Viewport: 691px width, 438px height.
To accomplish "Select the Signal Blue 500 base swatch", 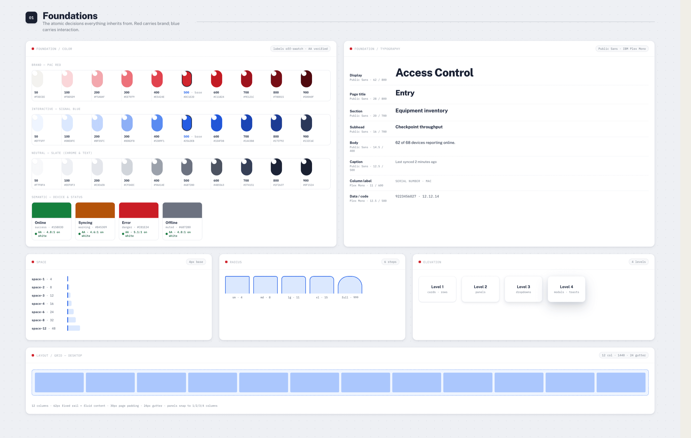I will click(x=187, y=123).
